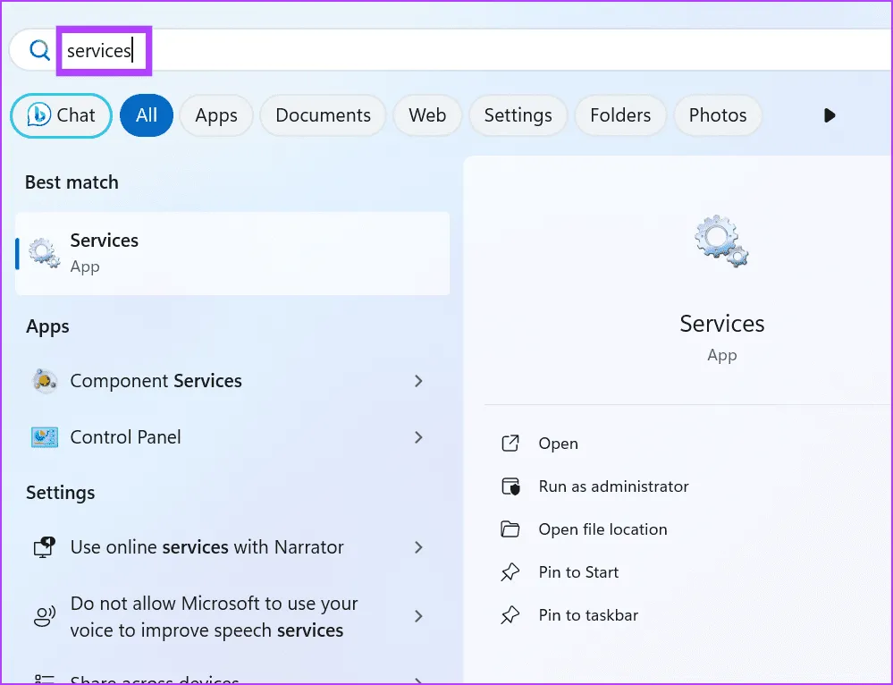Expand Control Panel options chevron
The width and height of the screenshot is (893, 685).
coord(418,437)
